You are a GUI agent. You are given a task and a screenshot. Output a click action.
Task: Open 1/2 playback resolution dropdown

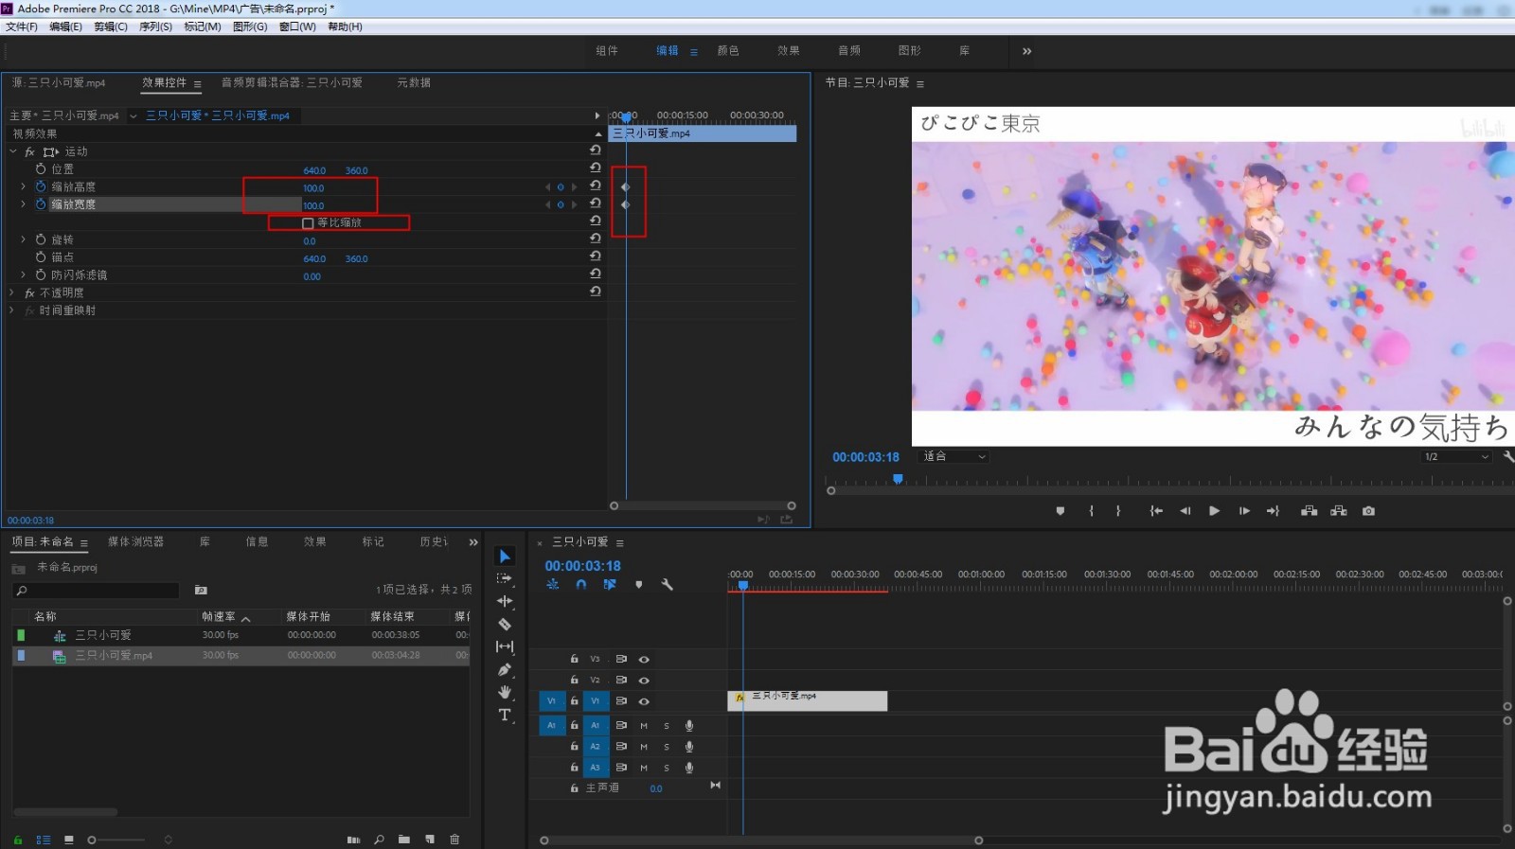click(x=1456, y=456)
